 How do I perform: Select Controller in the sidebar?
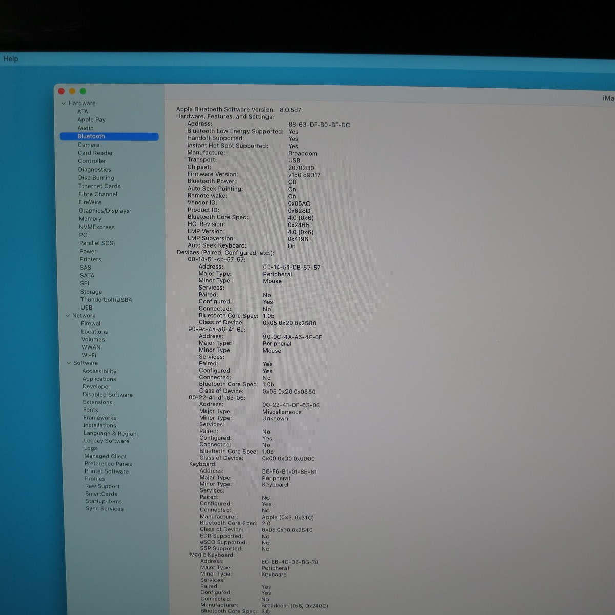tap(92, 161)
